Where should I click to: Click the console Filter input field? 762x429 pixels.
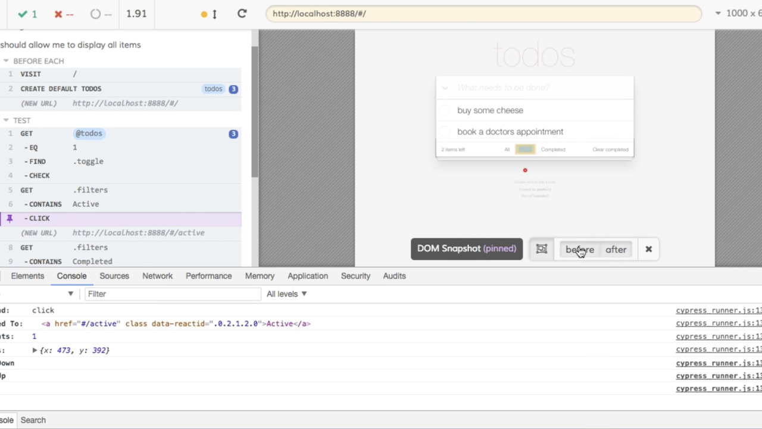point(173,294)
